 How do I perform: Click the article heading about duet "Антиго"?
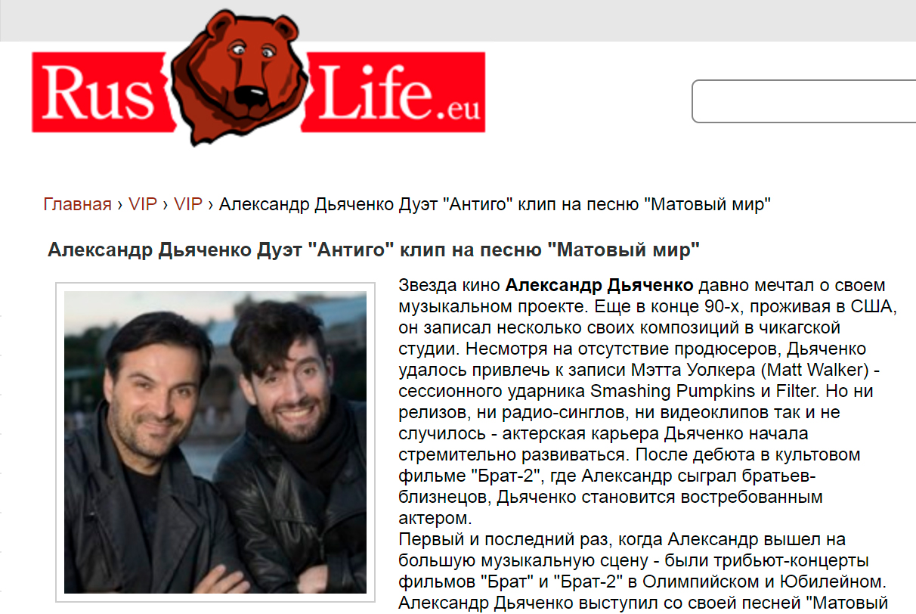point(374,250)
